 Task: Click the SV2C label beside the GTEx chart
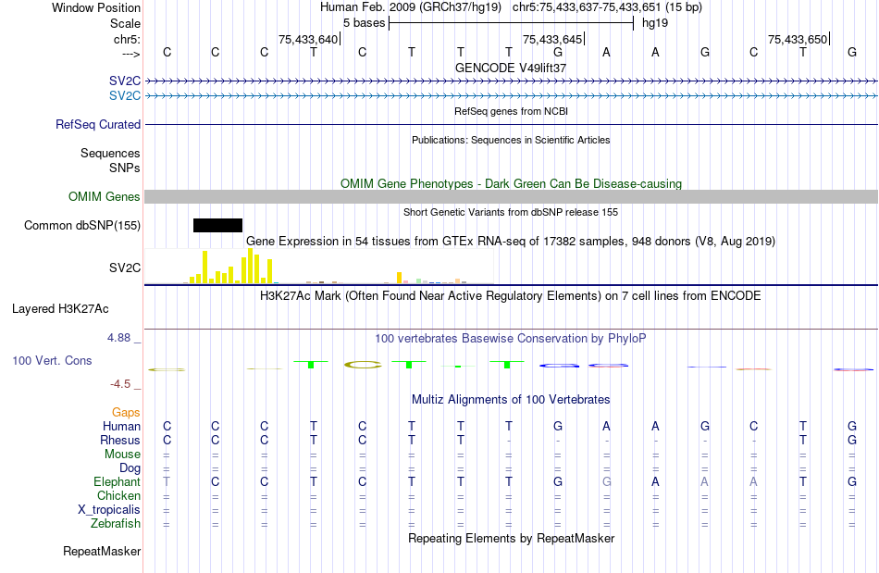(125, 268)
